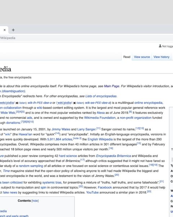This screenshot has width=173, height=217.
Task: Open citation reference [17]
Action: [x=83, y=160]
